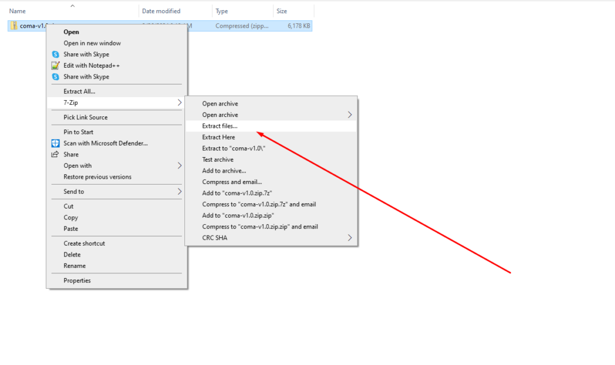Choose Extract All... option
The height and width of the screenshot is (365, 615).
79,91
